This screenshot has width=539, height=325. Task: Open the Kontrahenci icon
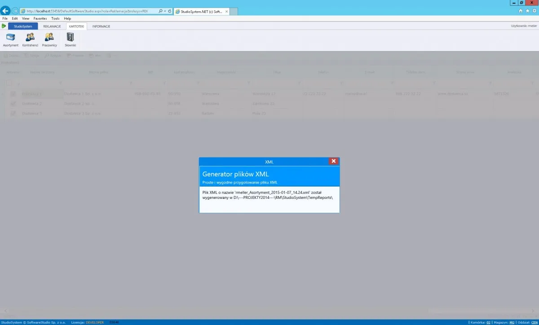[30, 40]
